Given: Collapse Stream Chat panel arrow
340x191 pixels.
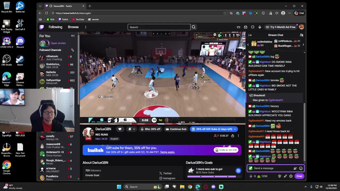Looking at the screenshot, I should coord(250,35).
